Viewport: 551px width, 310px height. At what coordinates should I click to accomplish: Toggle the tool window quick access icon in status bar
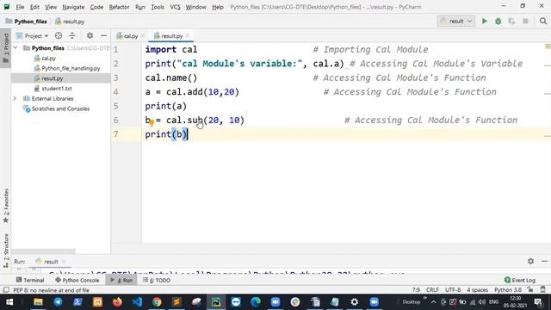tap(6, 290)
